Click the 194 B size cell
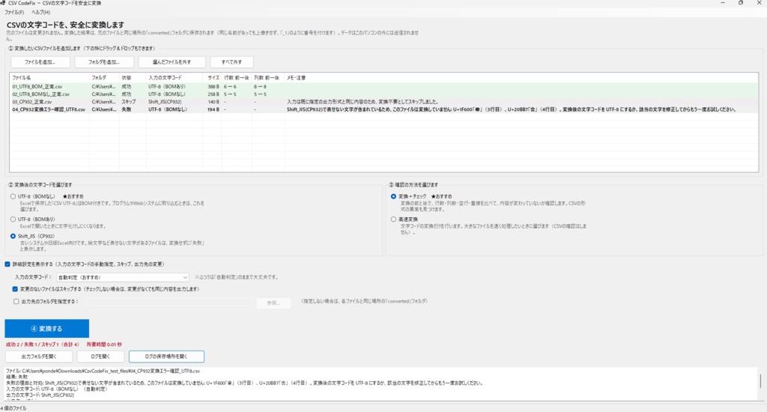Screen dimensions: 767x412 tap(213, 109)
